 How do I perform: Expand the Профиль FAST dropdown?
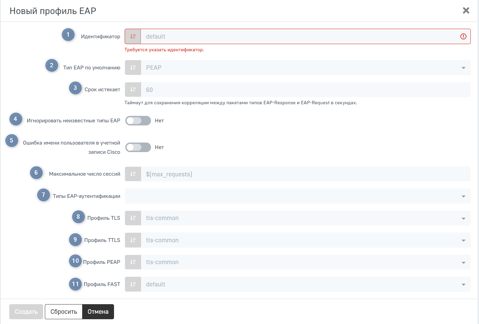click(301, 284)
